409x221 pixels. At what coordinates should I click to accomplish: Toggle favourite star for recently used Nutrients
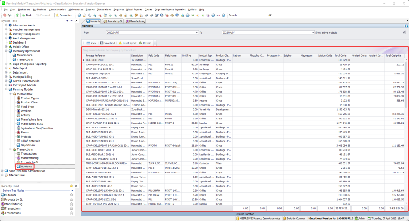pos(71,195)
